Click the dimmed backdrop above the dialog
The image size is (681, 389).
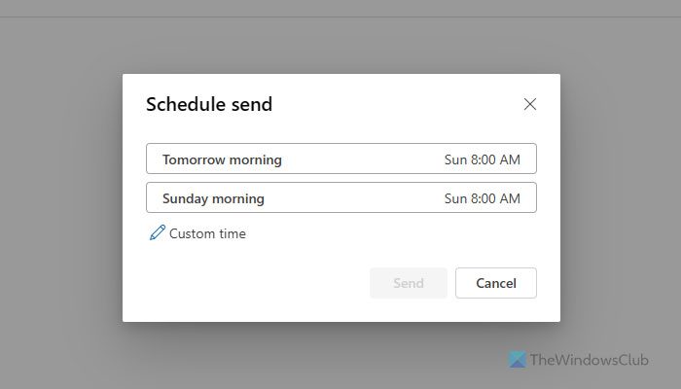point(340,44)
